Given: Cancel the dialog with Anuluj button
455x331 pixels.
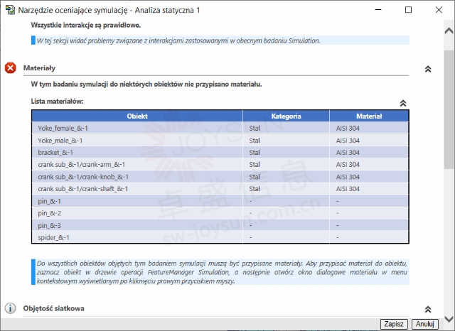Looking at the screenshot, I should click(x=425, y=324).
